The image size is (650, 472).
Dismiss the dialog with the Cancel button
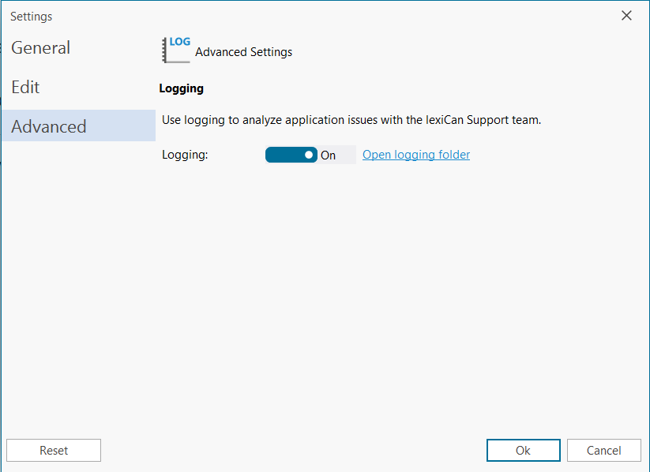(603, 450)
